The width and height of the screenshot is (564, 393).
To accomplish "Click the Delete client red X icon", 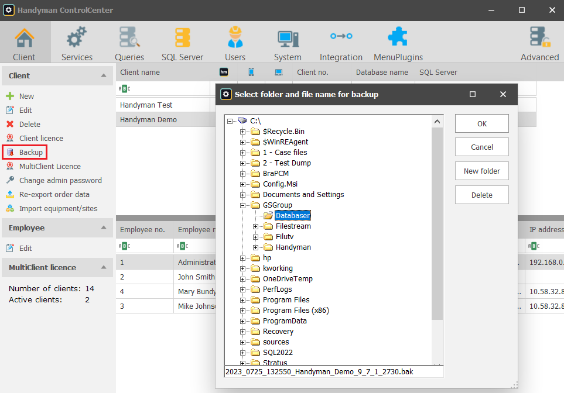I will tap(10, 125).
